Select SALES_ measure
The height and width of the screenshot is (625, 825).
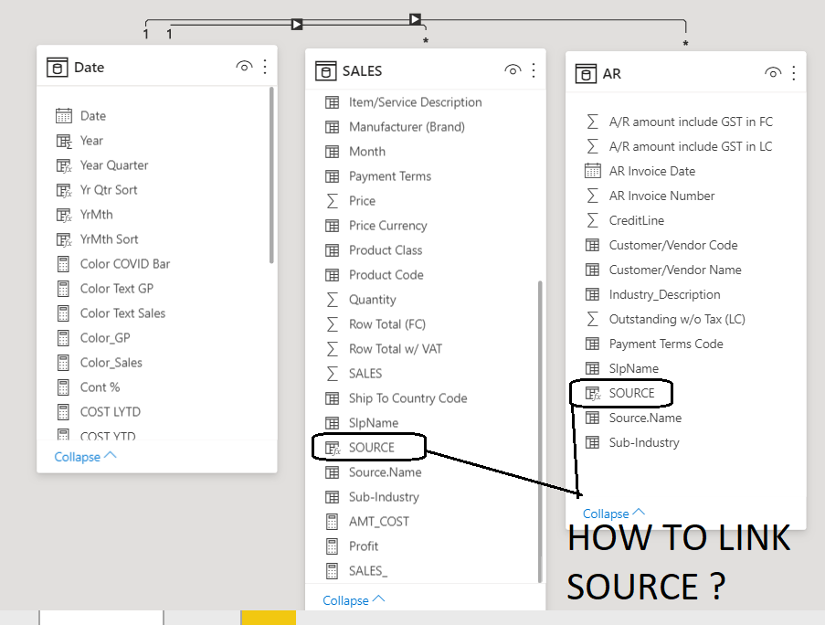point(368,571)
